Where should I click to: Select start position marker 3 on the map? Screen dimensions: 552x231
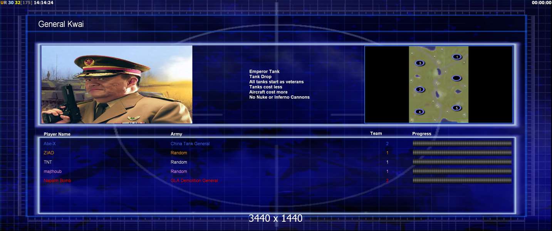[420, 63]
